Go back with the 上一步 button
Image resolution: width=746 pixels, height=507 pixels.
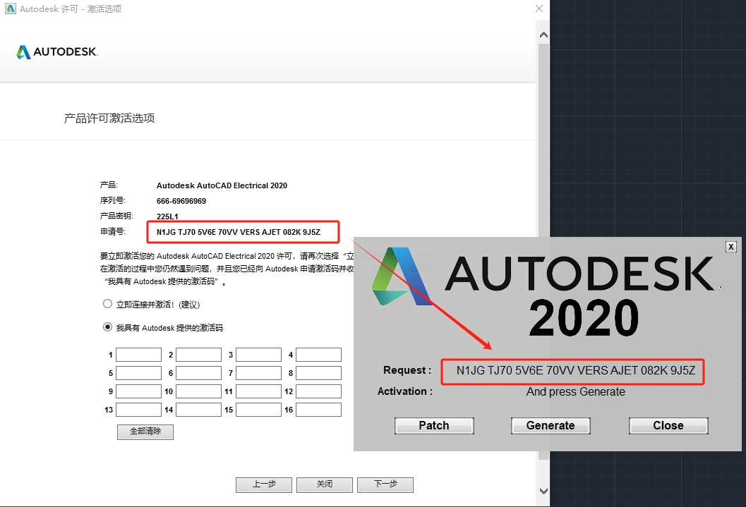point(264,484)
